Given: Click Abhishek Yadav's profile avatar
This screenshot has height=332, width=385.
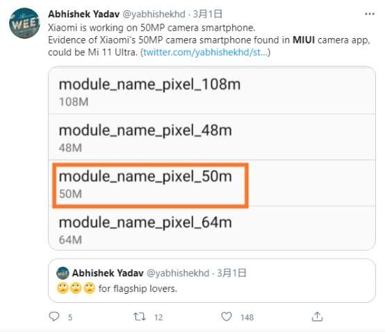Looking at the screenshot, I should coord(24,23).
